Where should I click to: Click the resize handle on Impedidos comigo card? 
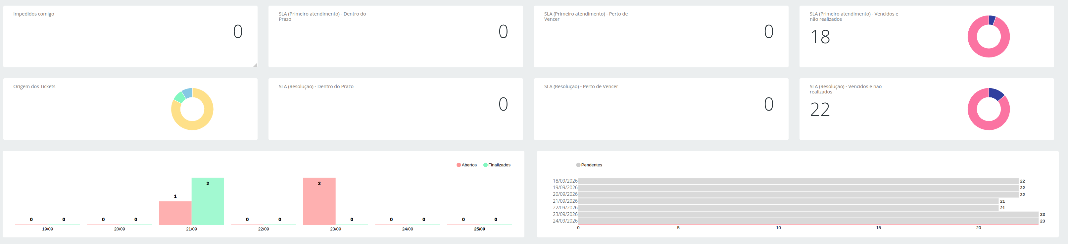coord(255,65)
